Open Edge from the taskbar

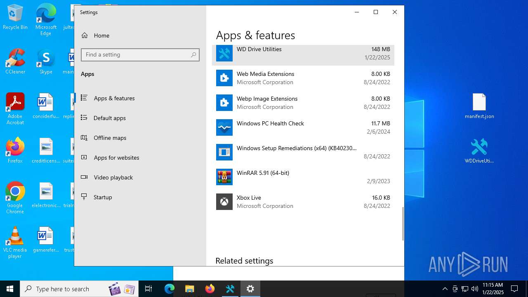[x=170, y=289]
